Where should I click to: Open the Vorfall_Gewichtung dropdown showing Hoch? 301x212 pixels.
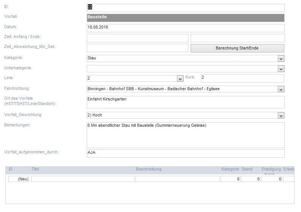(x=281, y=115)
